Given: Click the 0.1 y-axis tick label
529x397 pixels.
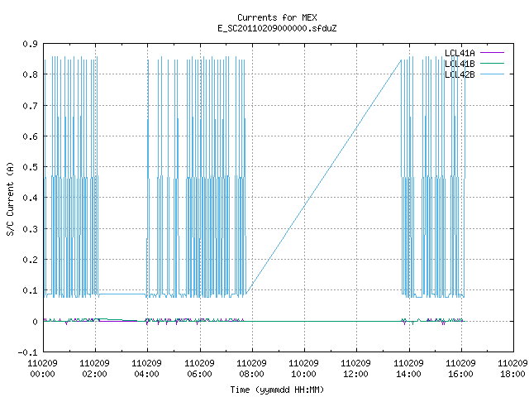Looking at the screenshot, I should tap(30, 290).
